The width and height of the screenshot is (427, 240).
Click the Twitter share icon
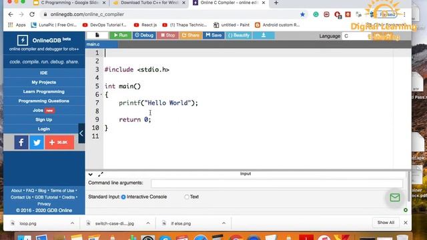point(37,142)
